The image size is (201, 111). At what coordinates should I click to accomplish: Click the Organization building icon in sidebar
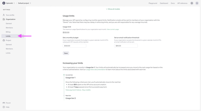[4, 19]
